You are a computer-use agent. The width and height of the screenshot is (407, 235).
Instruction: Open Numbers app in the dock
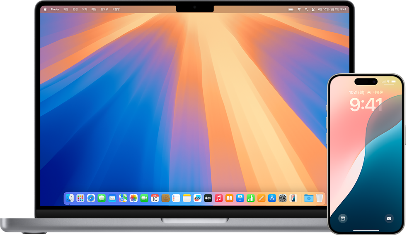250,198
